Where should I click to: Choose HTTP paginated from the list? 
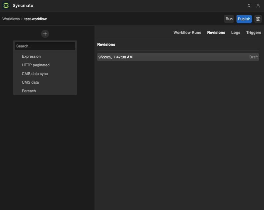[35, 65]
